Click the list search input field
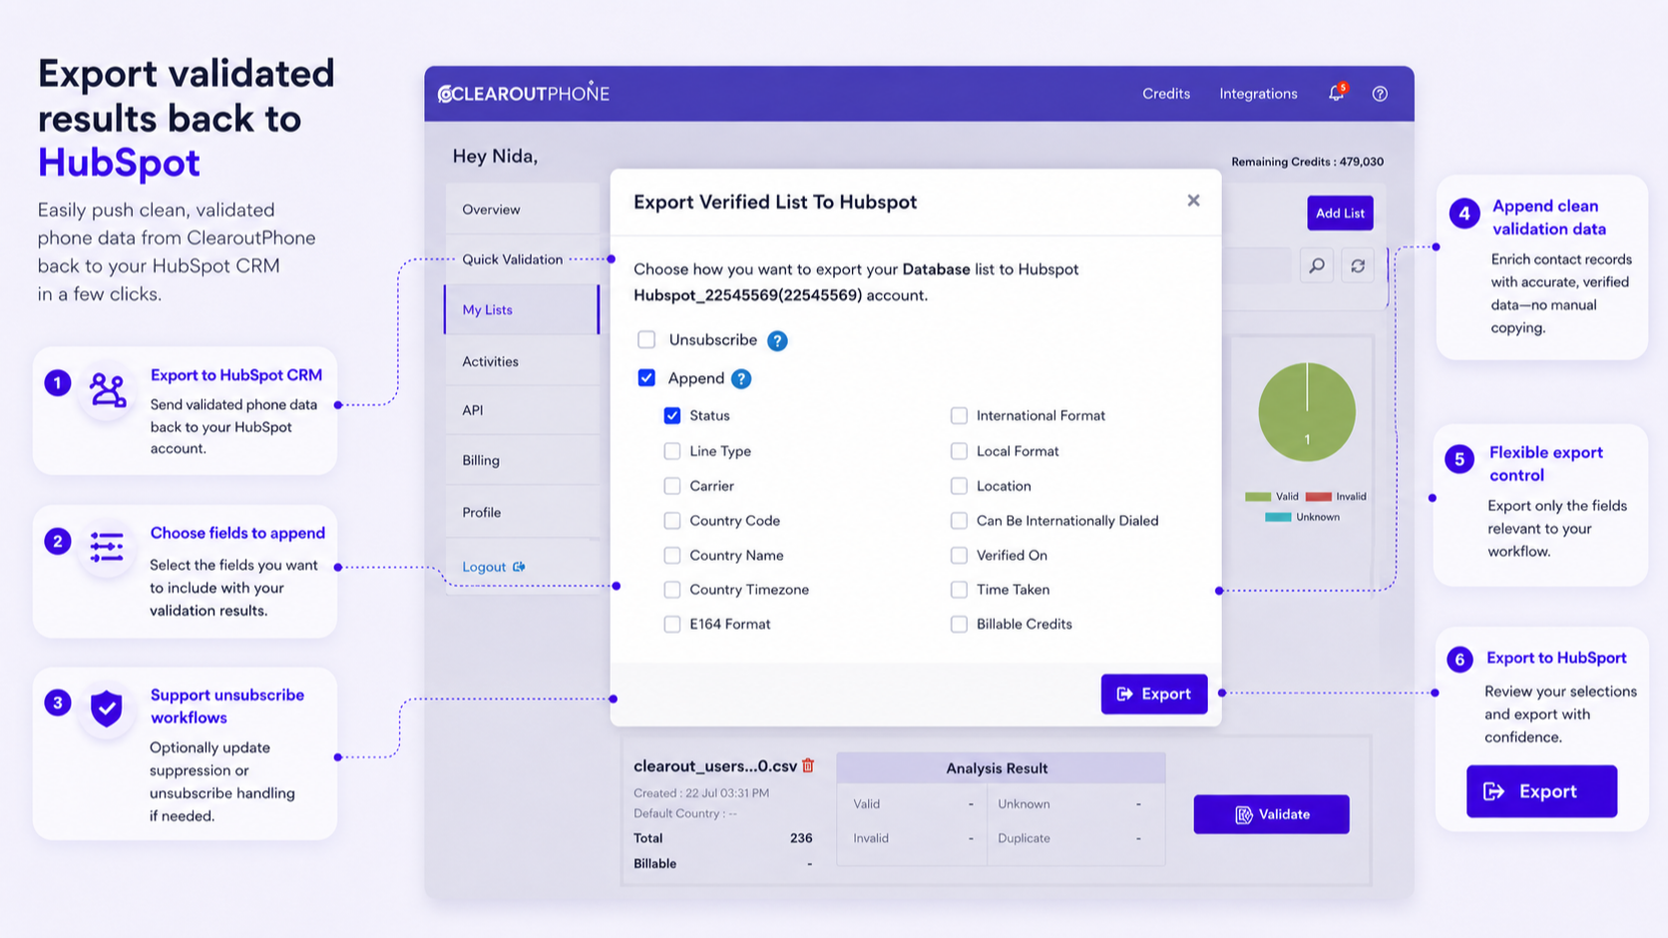The height and width of the screenshot is (938, 1668). tap(1257, 265)
